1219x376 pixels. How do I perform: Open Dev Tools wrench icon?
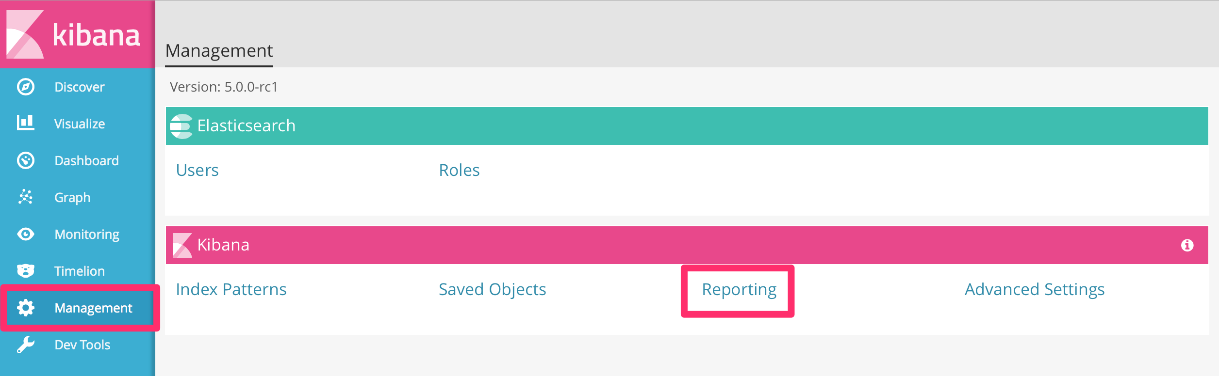tap(26, 345)
